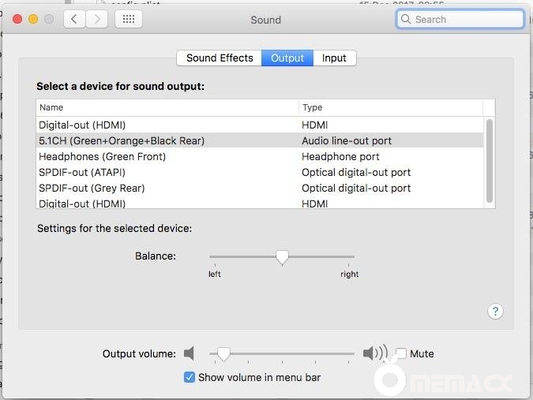Click the back navigation arrow
The width and height of the screenshot is (533, 400).
point(74,20)
